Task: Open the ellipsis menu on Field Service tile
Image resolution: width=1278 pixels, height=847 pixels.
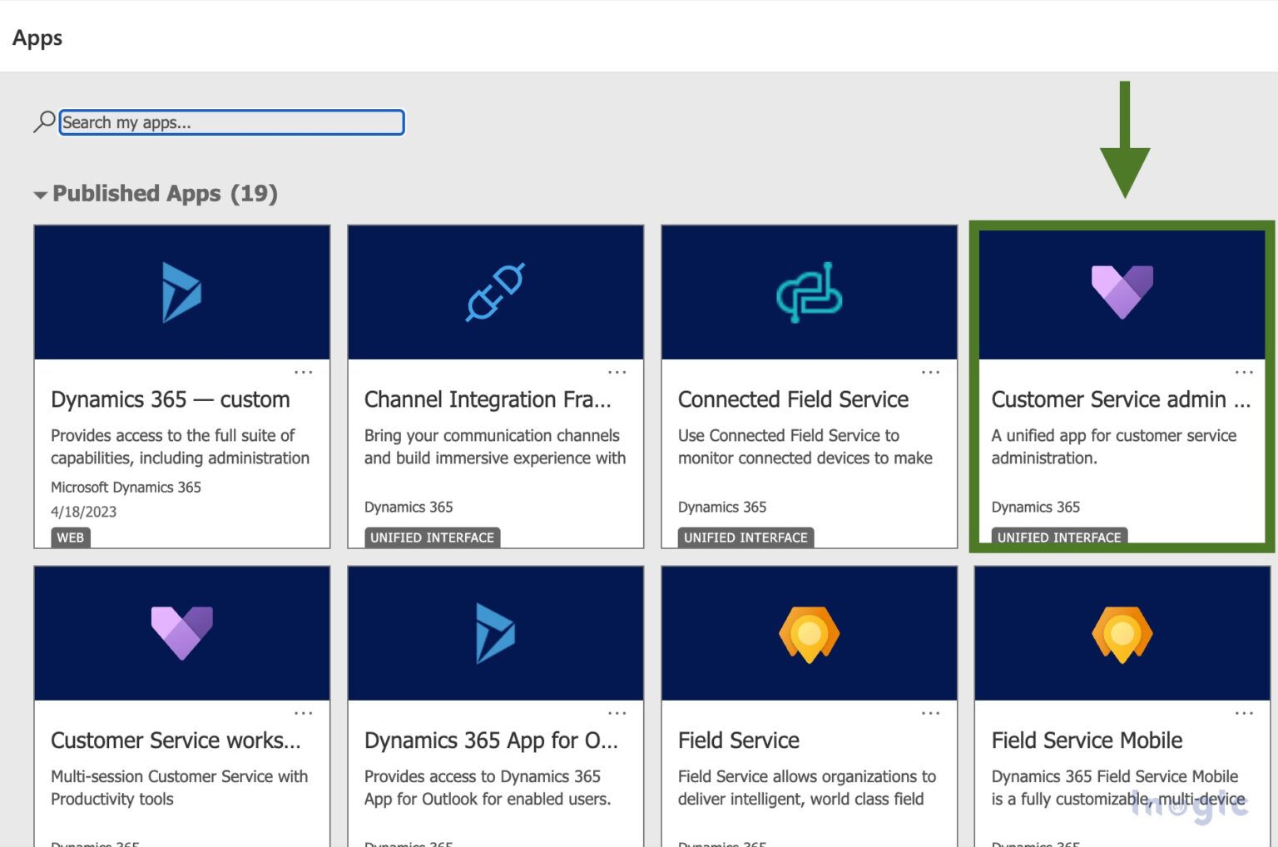Action: [930, 713]
